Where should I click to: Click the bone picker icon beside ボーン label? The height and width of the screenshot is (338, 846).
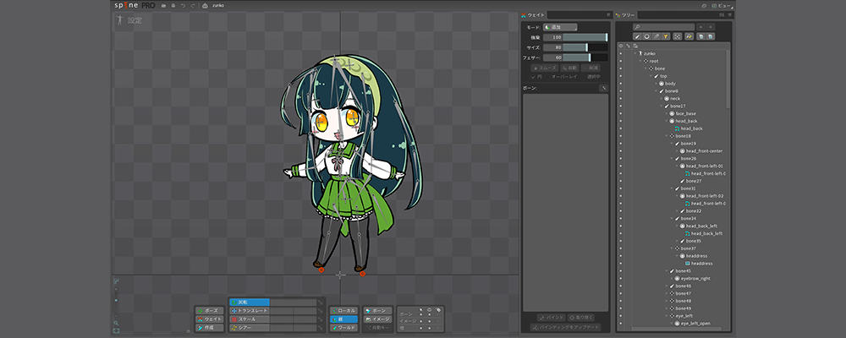click(604, 88)
